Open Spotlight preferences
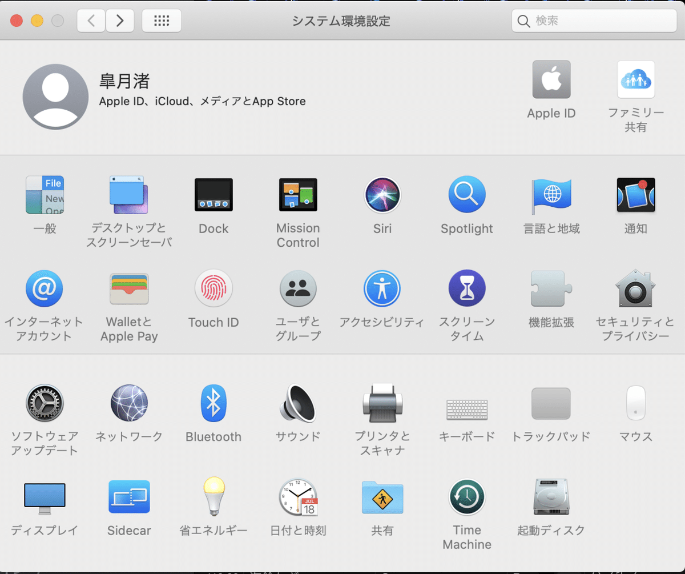This screenshot has width=685, height=574. tap(467, 195)
